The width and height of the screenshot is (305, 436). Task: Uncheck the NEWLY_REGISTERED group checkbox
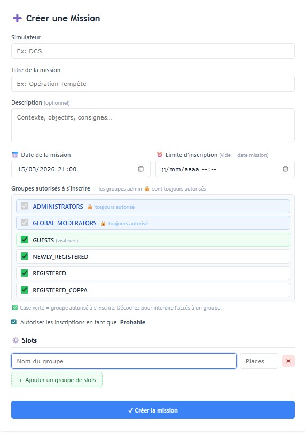click(25, 256)
